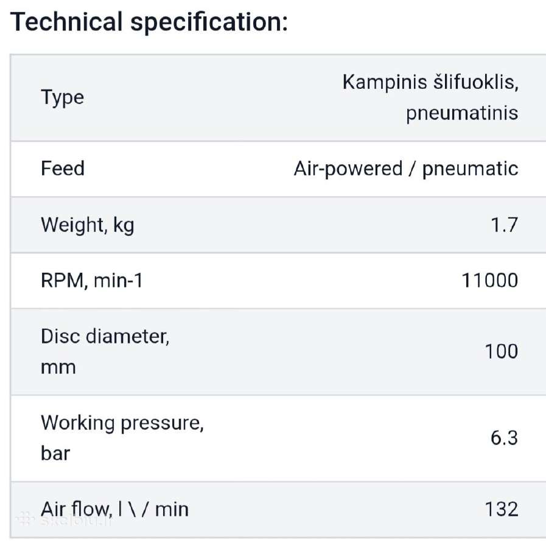Image resolution: width=546 pixels, height=548 pixels.
Task: Select the Feed label
Action: [63, 169]
